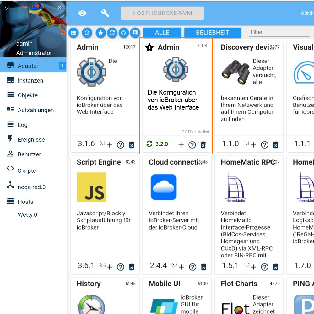Click the HomeMatic RPC logo

point(235,188)
